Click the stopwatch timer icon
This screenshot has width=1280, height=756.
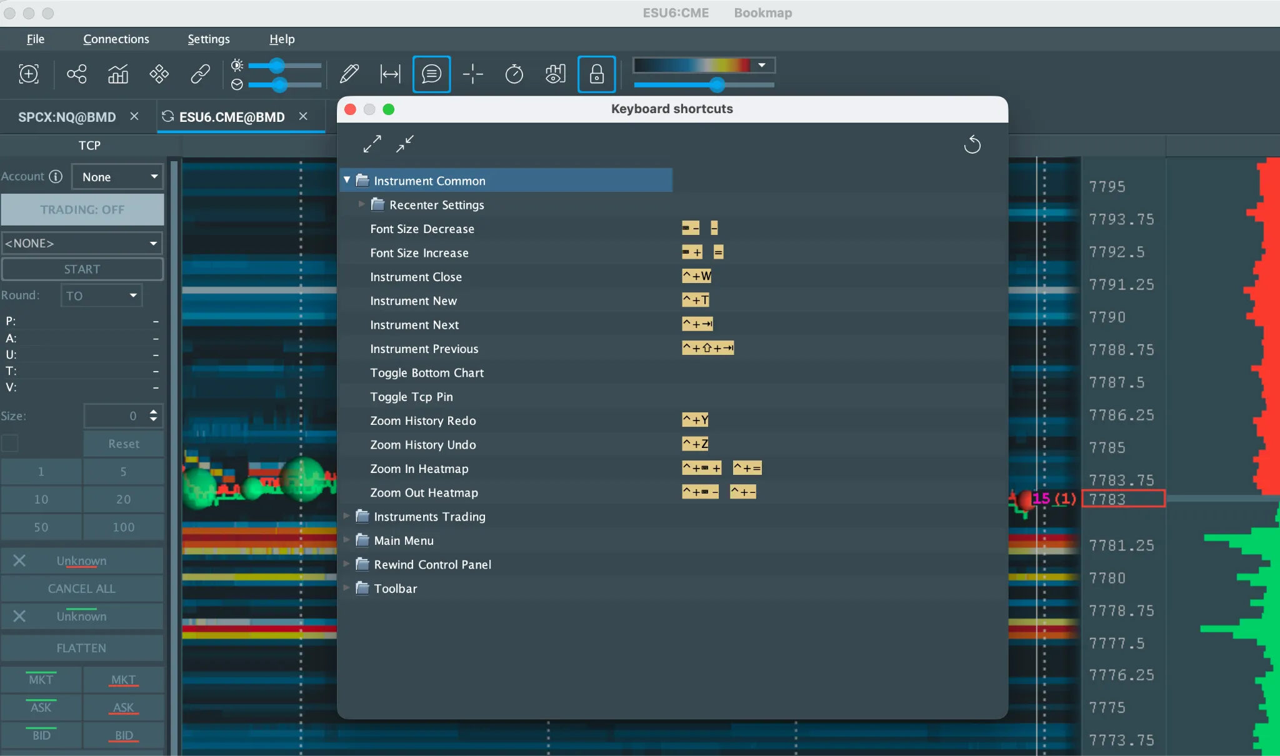pos(514,74)
